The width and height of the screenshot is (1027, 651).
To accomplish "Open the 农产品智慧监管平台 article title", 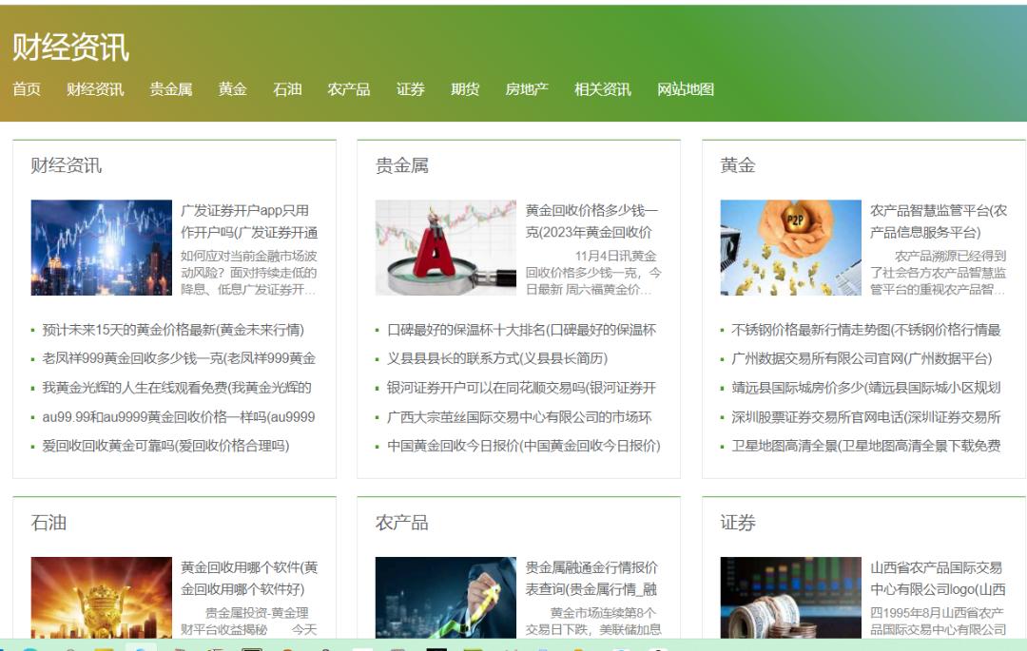I will tap(938, 221).
